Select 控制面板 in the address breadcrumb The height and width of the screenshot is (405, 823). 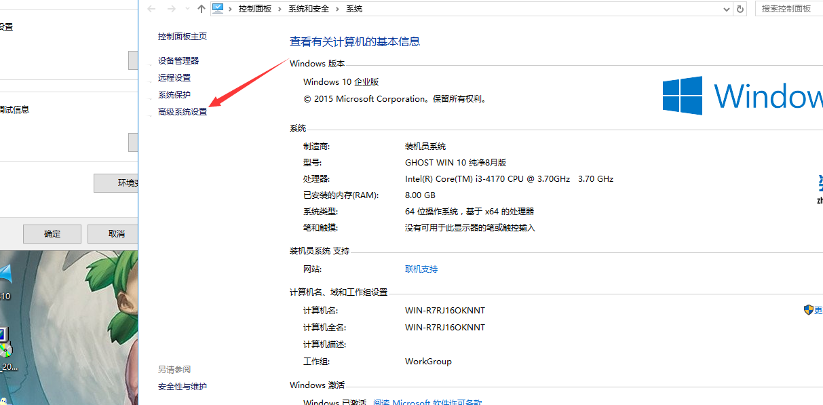point(255,9)
